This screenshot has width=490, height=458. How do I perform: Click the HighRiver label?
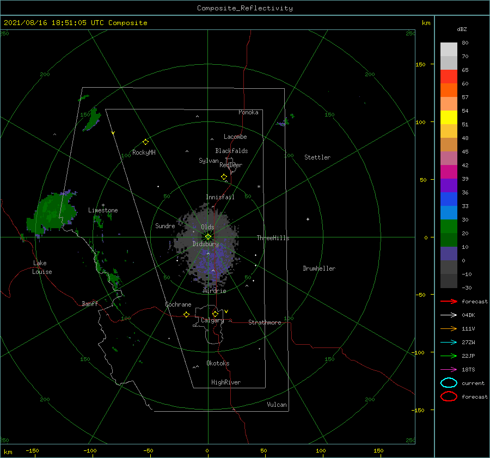pos(226,382)
